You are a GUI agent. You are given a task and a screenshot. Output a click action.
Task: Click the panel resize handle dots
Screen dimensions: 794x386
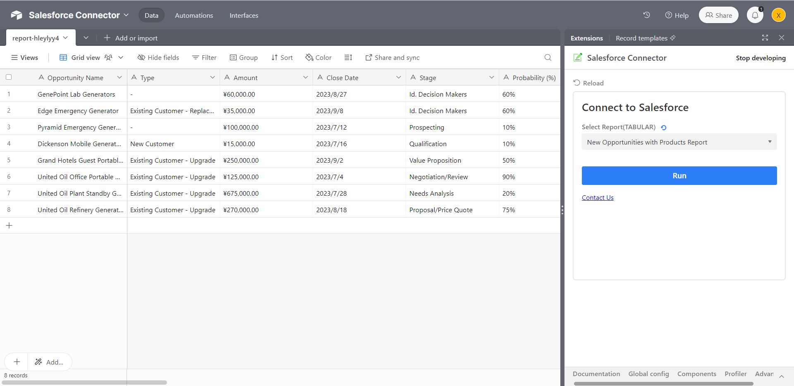[562, 210]
